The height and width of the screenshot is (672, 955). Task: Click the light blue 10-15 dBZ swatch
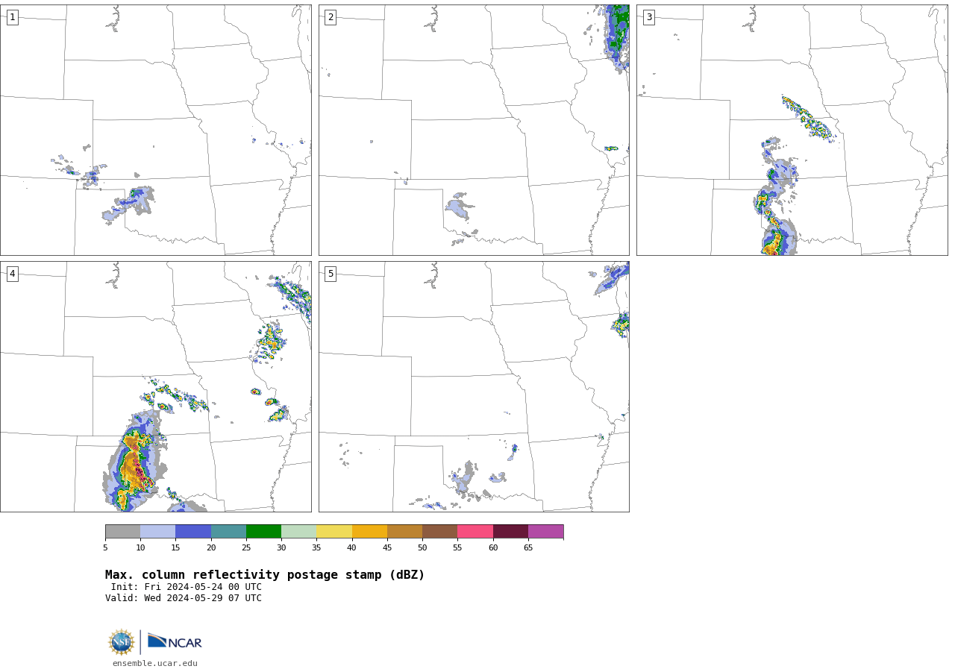(x=158, y=532)
